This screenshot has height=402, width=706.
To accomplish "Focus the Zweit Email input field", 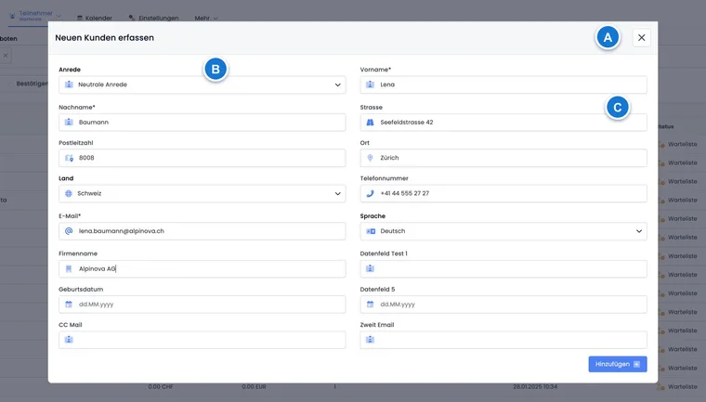I will [503, 340].
